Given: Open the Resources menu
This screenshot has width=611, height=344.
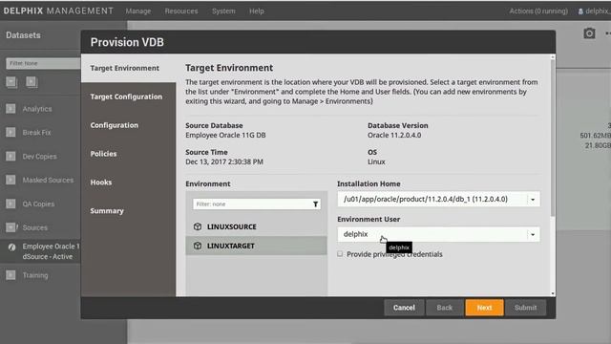Looking at the screenshot, I should point(181,11).
